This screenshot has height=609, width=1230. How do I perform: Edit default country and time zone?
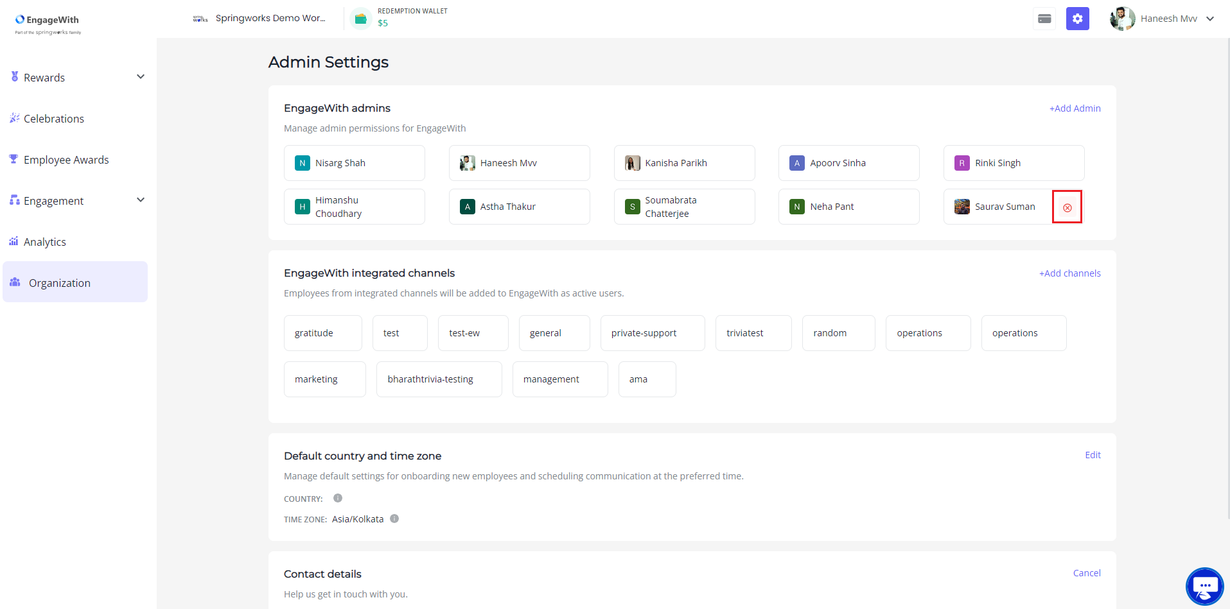click(x=1093, y=455)
